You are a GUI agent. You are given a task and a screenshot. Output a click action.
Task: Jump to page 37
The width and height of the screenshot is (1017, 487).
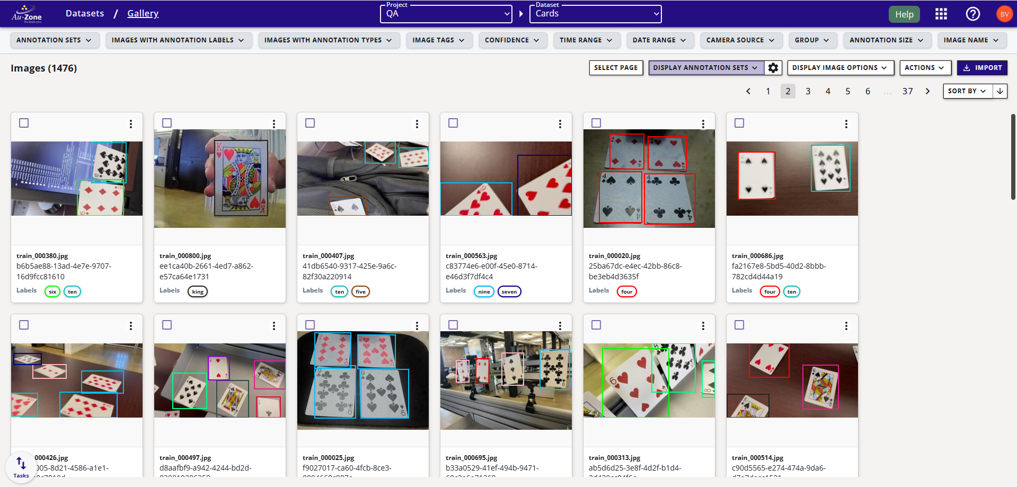click(x=907, y=91)
